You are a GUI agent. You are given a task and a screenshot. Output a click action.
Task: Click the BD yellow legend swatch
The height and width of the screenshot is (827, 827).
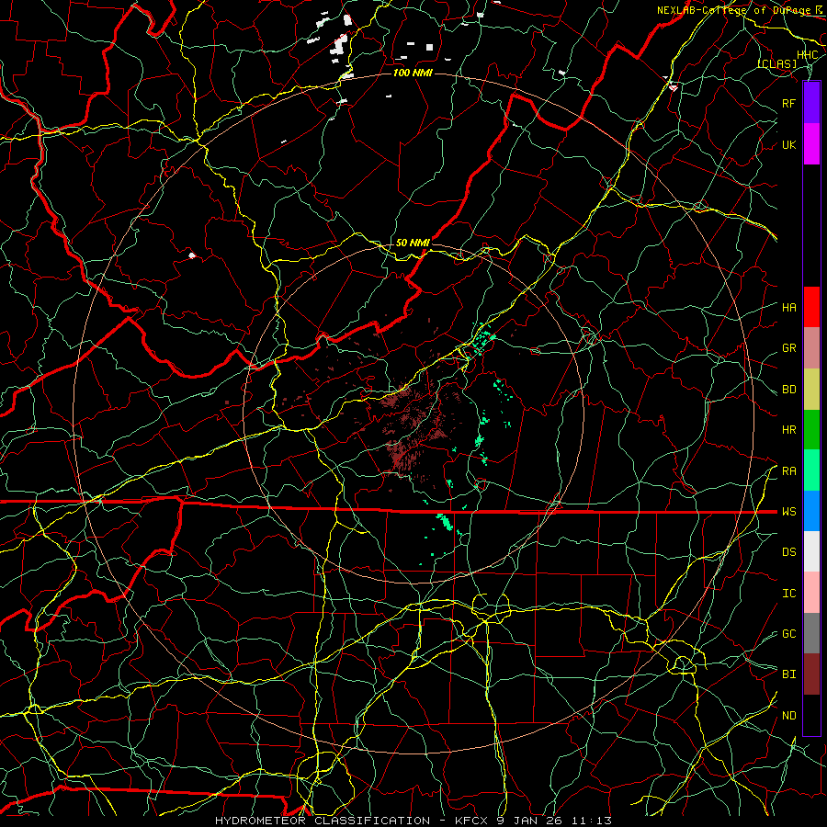[811, 390]
